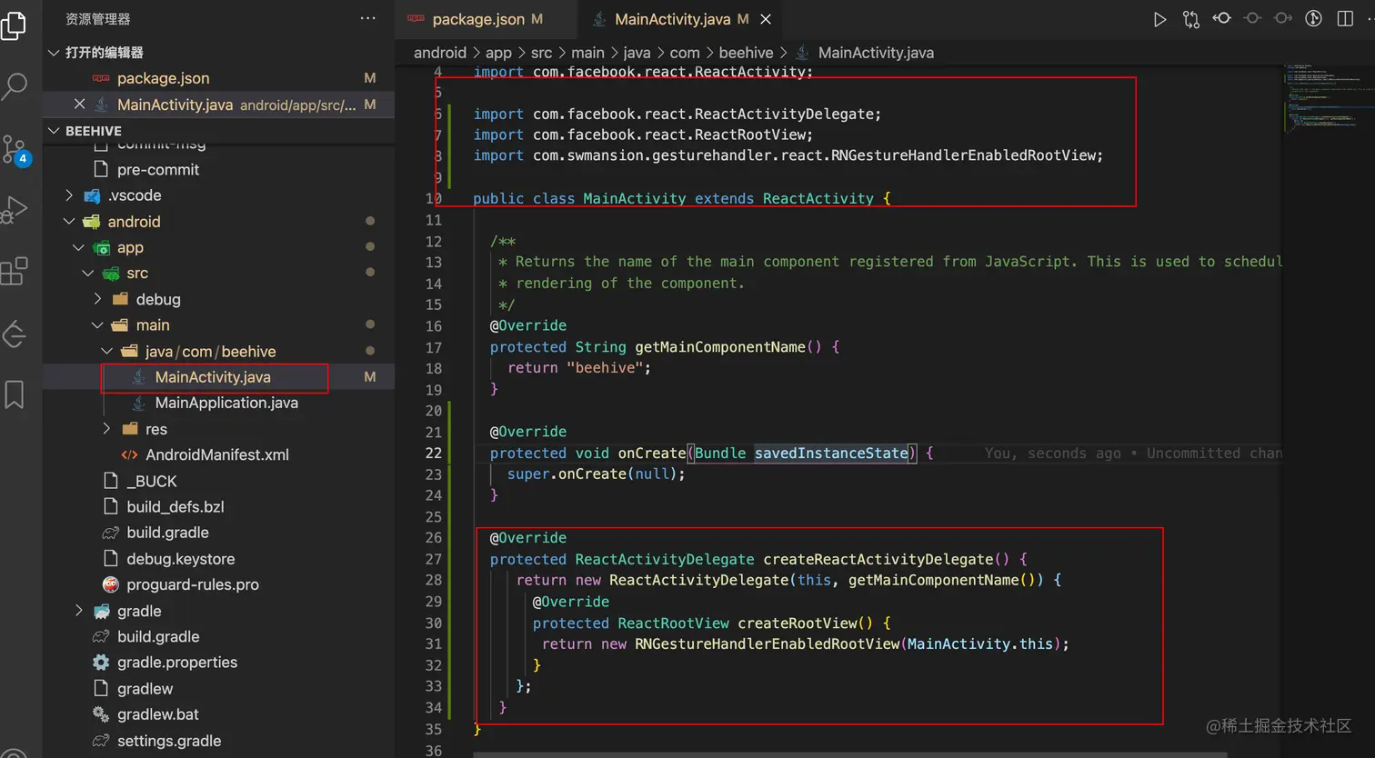Click the RNGestureHandlerEnabledRootView import line

coord(788,155)
